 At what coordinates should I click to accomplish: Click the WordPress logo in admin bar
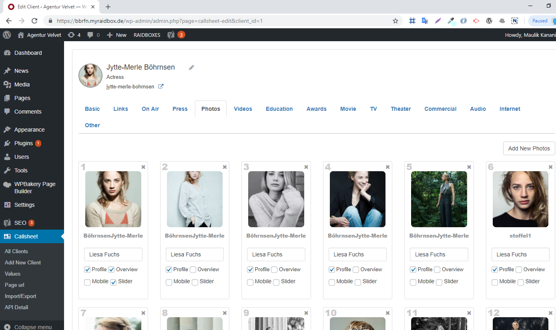[7, 35]
